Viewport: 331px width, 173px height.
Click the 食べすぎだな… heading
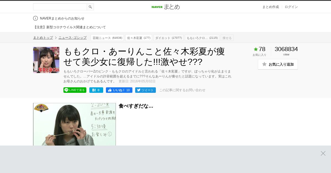point(136,106)
